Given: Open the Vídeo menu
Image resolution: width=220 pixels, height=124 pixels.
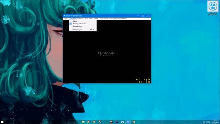Looking at the screenshot, I should [91, 19].
